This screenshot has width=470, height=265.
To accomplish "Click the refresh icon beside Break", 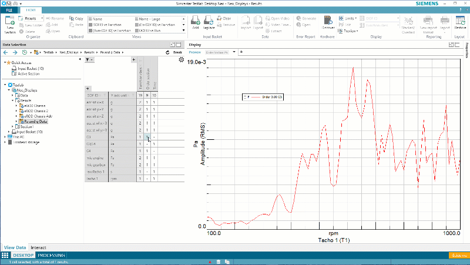I will point(167,52).
